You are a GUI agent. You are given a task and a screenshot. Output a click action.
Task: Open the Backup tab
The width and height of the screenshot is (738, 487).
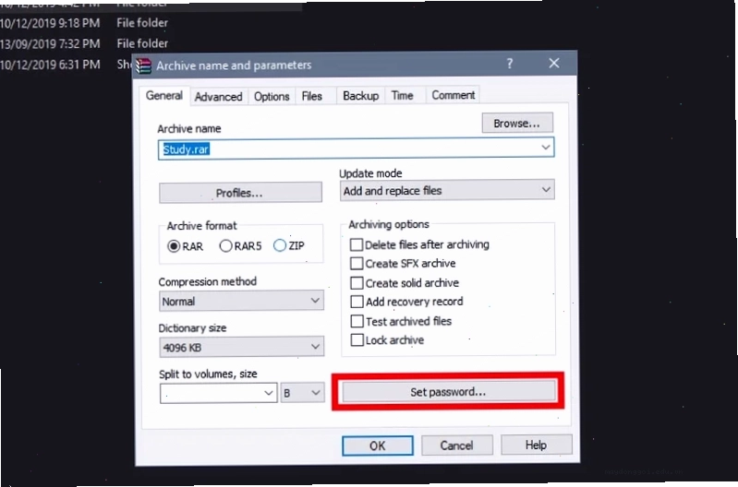[360, 95]
